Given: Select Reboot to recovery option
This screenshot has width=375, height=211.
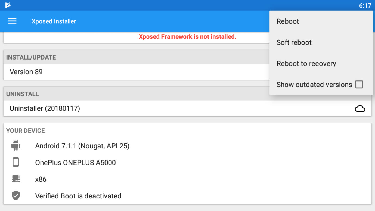Looking at the screenshot, I should (321, 64).
